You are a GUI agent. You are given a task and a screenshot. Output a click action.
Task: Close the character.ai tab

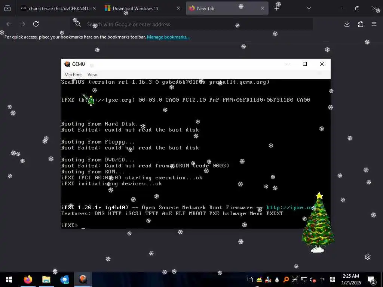pyautogui.click(x=94, y=8)
